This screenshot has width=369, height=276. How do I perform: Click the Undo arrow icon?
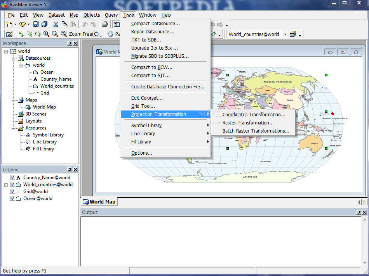tap(85, 24)
